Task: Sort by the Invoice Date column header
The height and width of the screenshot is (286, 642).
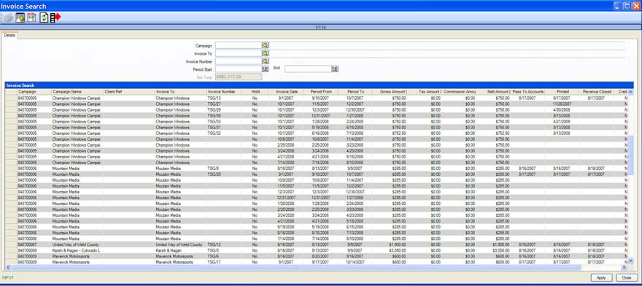Action: pyautogui.click(x=286, y=92)
